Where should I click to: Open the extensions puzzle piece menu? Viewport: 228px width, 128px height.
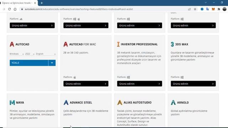(x=219, y=9)
